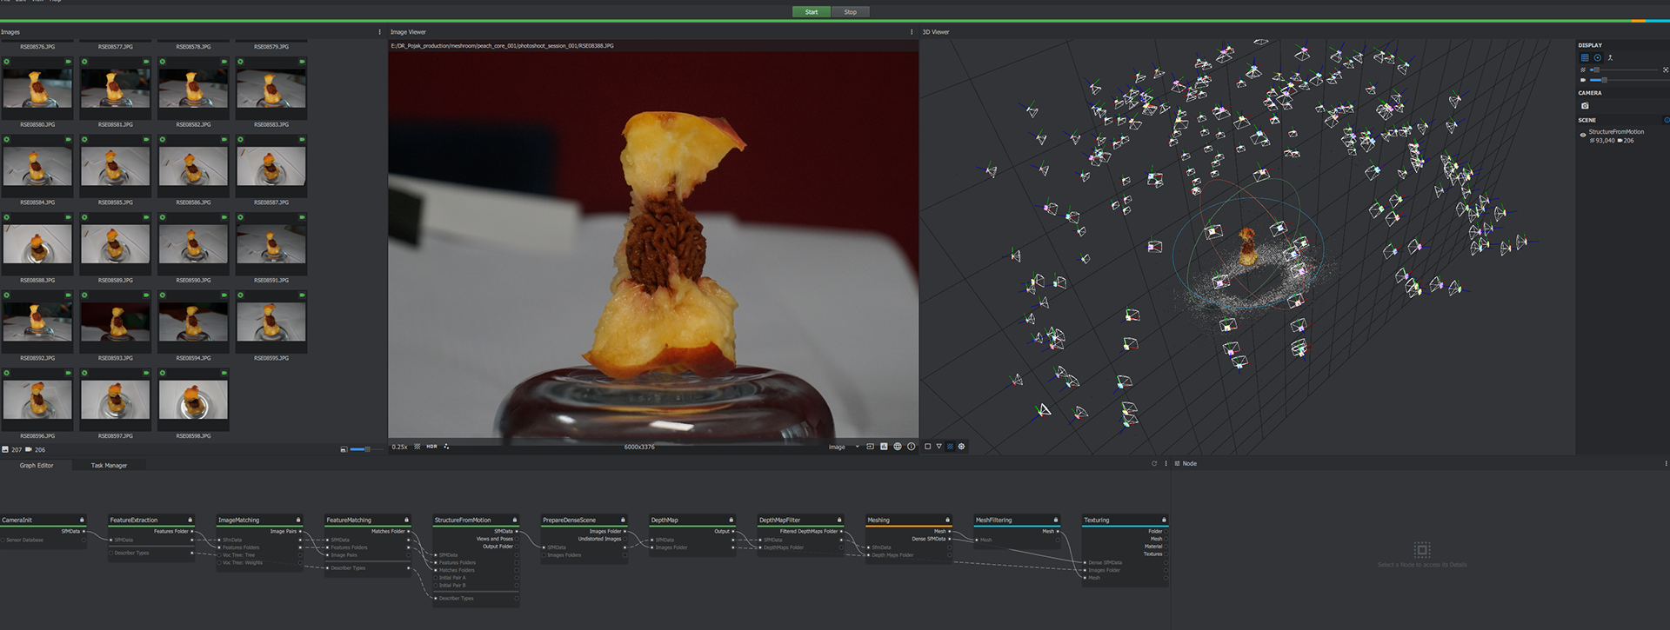This screenshot has height=630, width=1670.
Task: Click the thumbnail size icon
Action: click(x=344, y=449)
